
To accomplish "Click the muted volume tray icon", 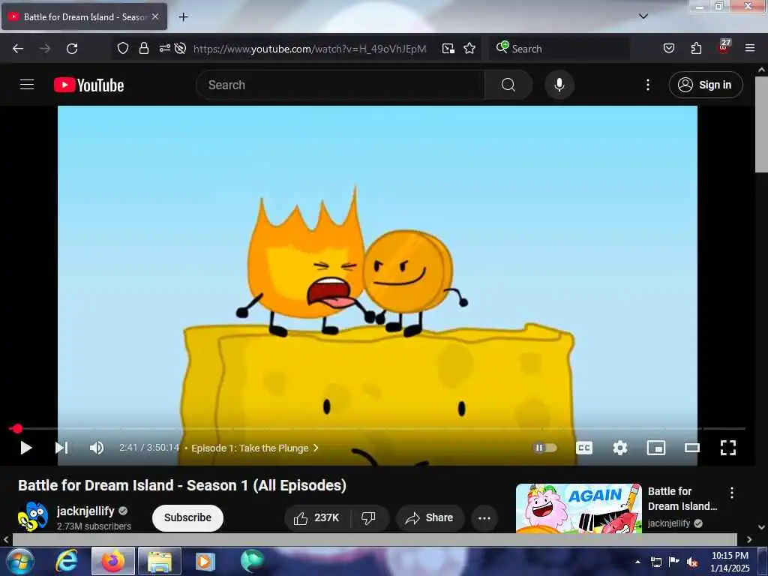I will 692,562.
